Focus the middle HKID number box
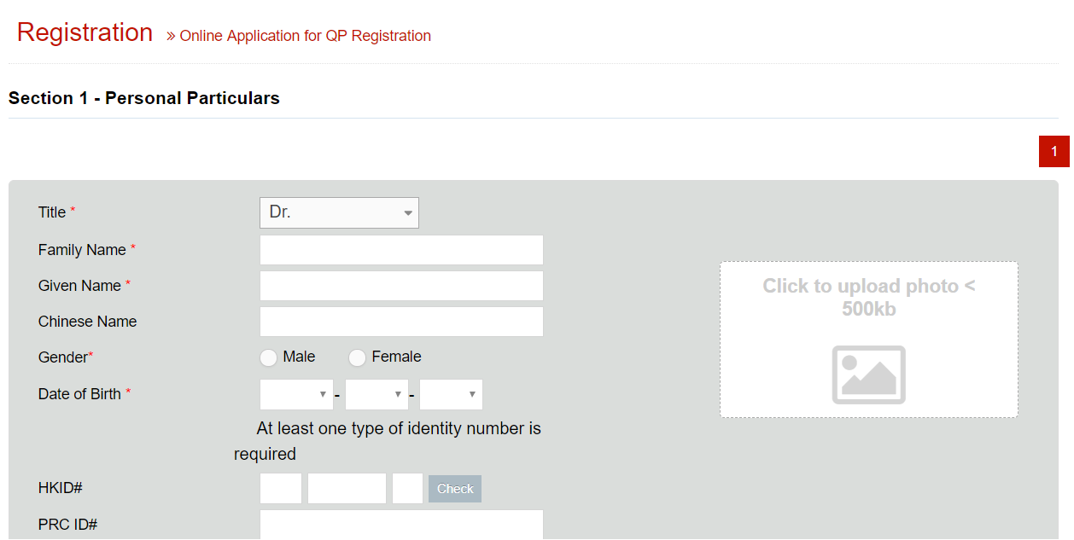 pyautogui.click(x=347, y=489)
